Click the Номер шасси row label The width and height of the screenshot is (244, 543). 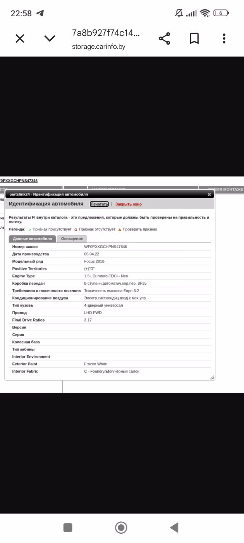[x=25, y=247]
